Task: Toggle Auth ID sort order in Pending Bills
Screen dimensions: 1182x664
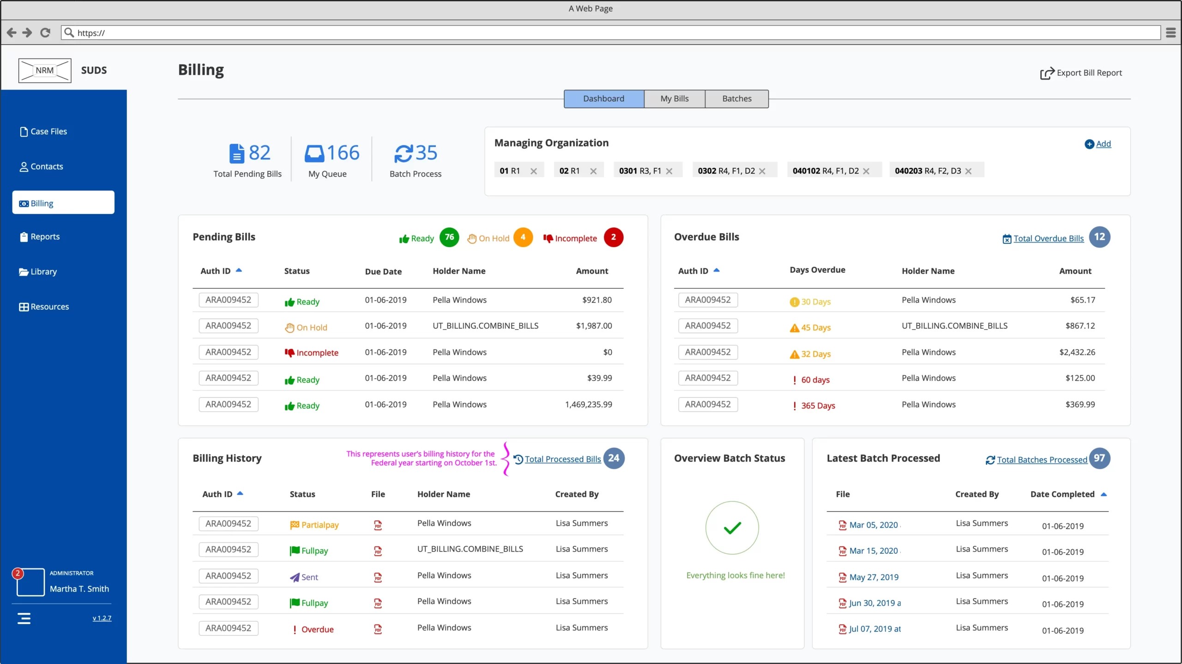Action: click(x=239, y=269)
